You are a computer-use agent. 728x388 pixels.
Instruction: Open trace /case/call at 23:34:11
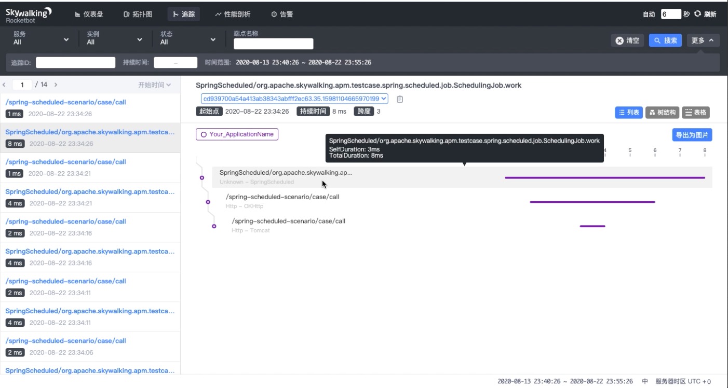point(90,287)
